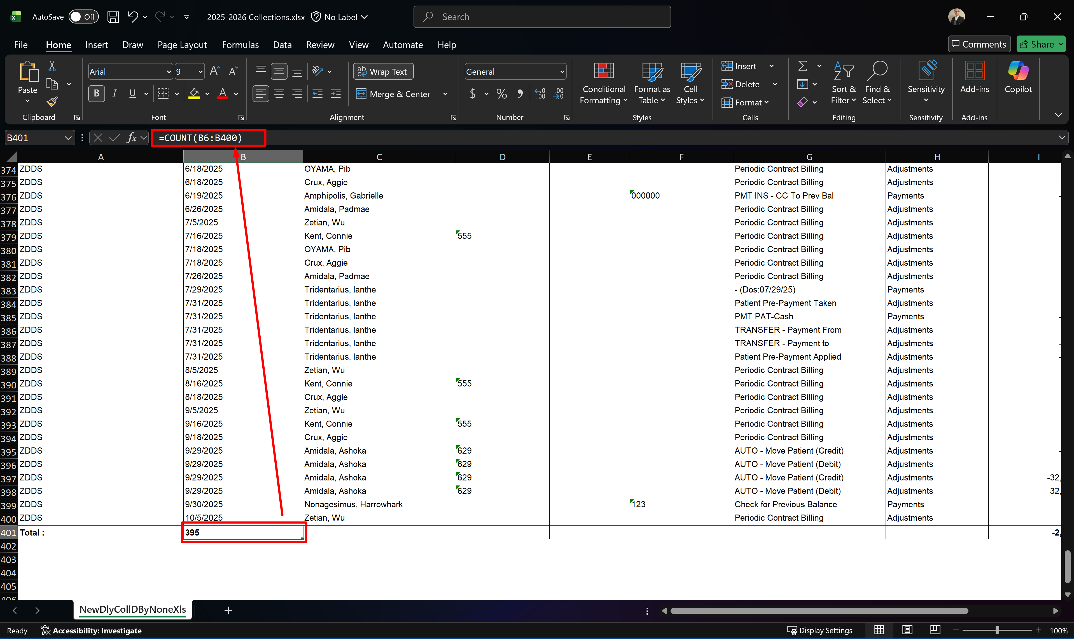Click the Cut scissors icon
The image size is (1074, 639).
pyautogui.click(x=52, y=66)
